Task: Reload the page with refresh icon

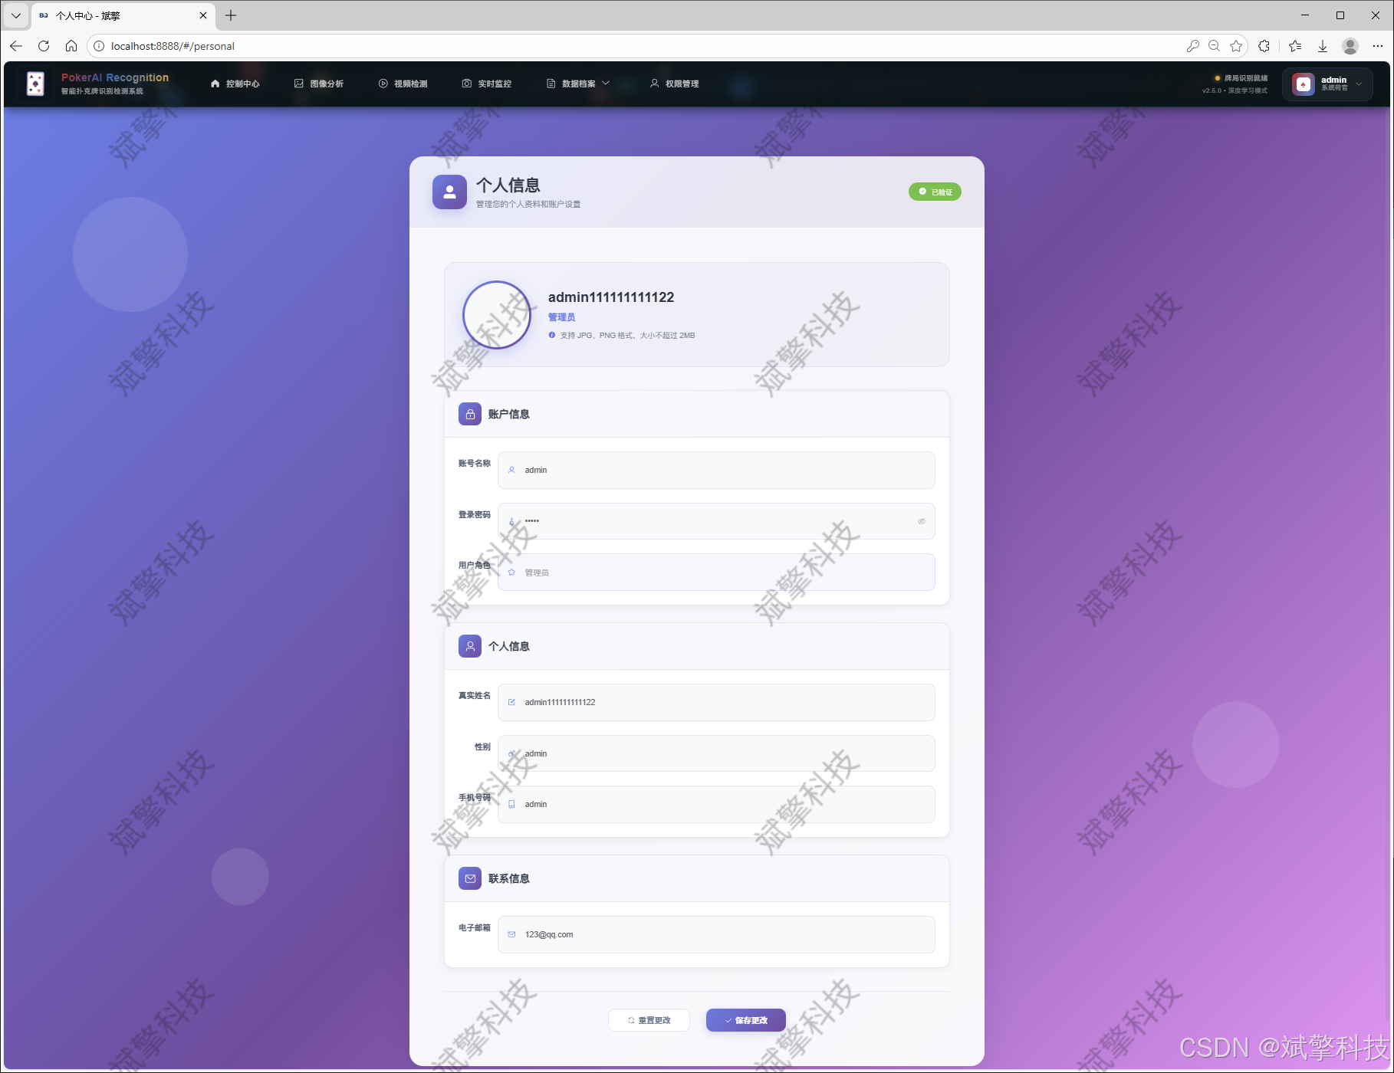Action: [44, 46]
